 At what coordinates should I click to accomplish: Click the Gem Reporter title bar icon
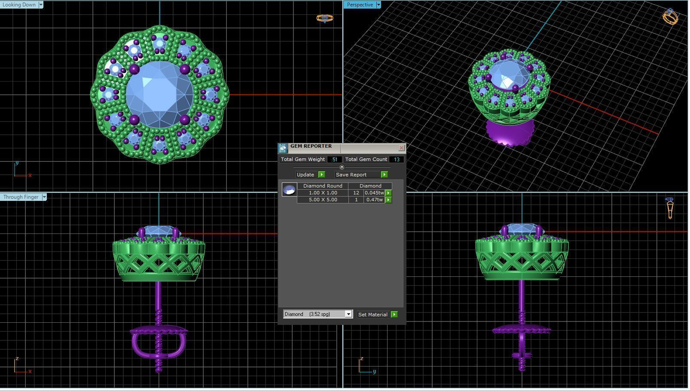tap(282, 149)
